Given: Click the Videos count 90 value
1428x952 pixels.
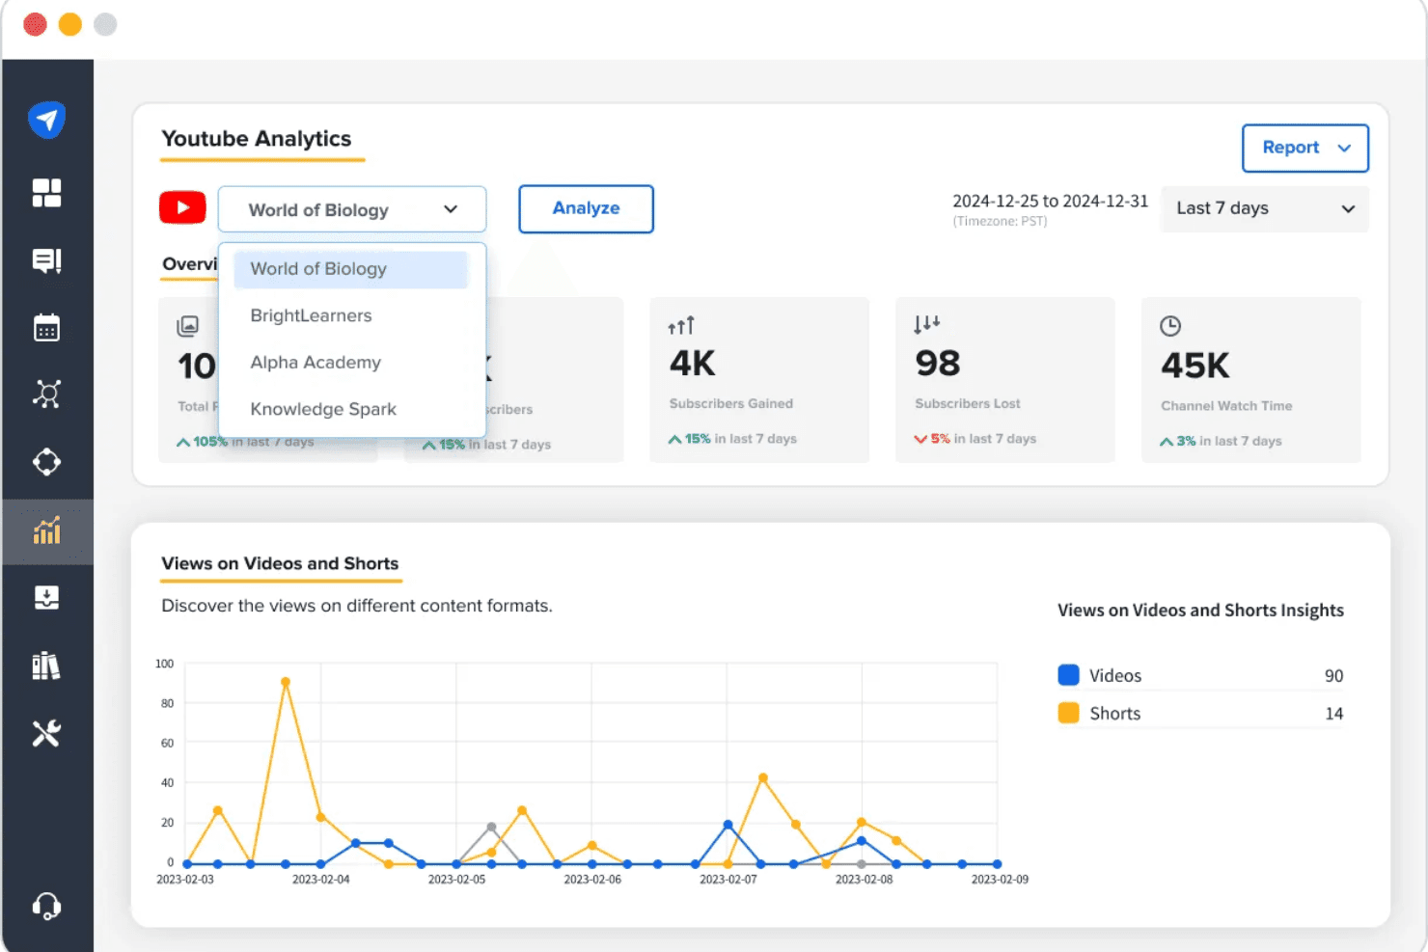Looking at the screenshot, I should [x=1333, y=675].
